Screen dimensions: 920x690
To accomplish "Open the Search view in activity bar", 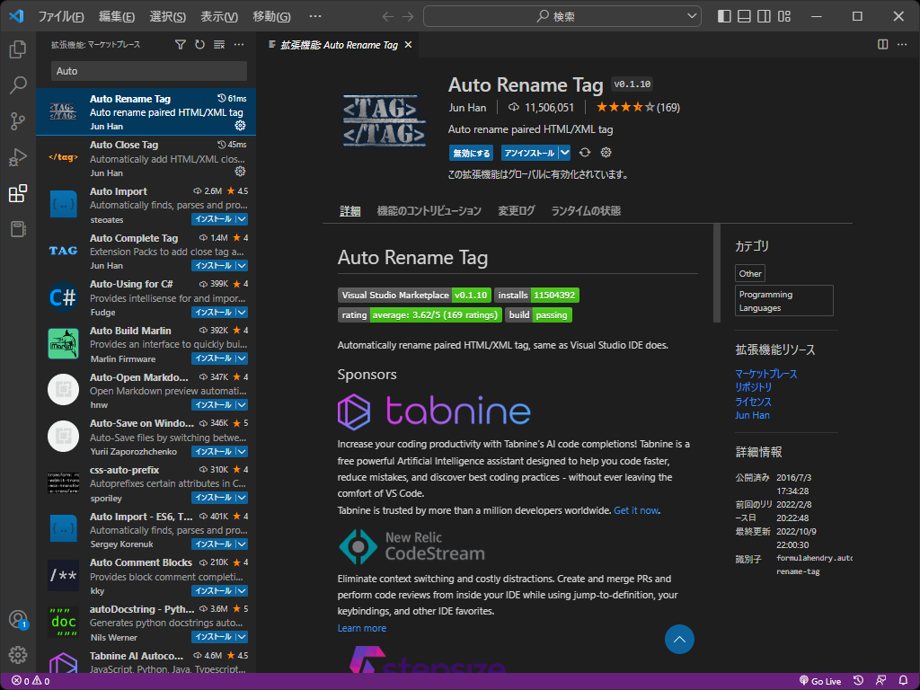I will click(x=18, y=85).
